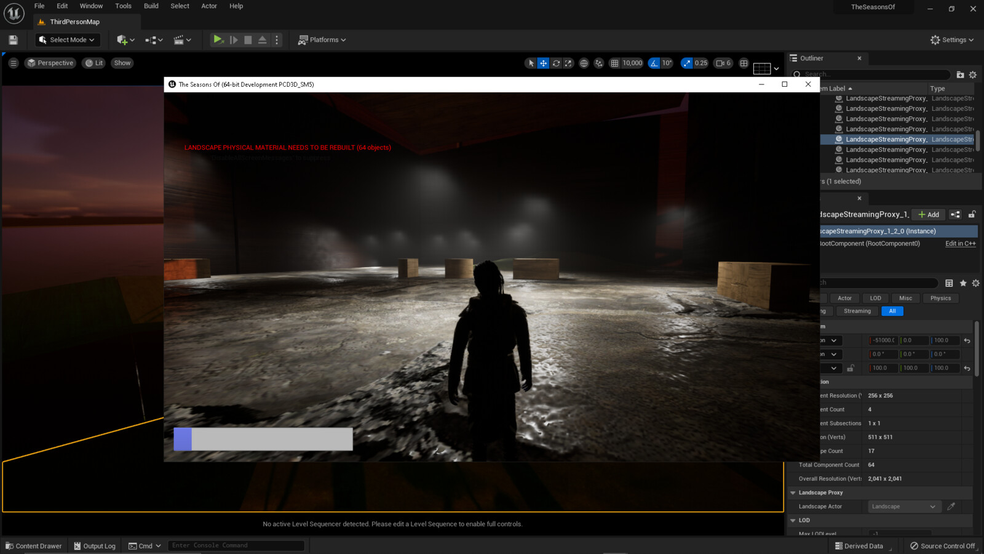Open Outliner settings gear
984x554 pixels.
tap(973, 74)
